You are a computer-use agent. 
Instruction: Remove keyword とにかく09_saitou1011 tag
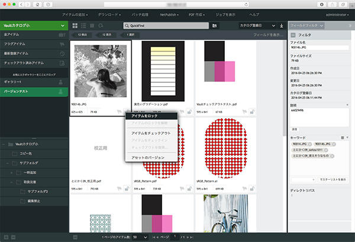click(326, 150)
